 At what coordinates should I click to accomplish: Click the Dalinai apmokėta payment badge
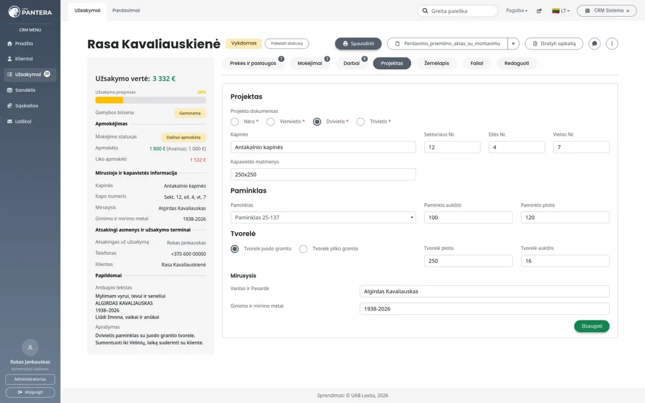pos(183,138)
